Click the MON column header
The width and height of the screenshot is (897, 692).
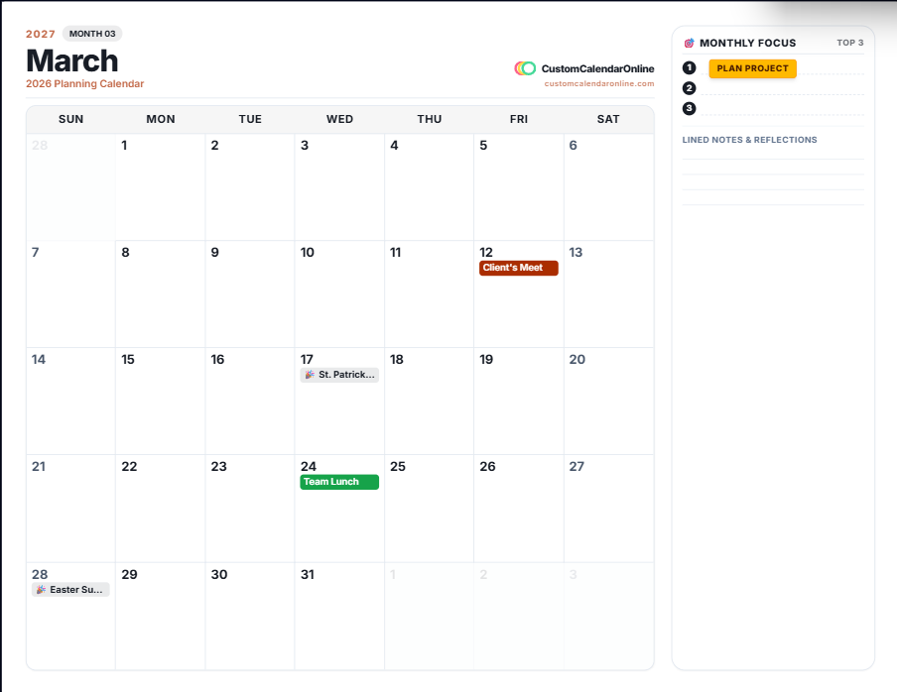coord(161,119)
